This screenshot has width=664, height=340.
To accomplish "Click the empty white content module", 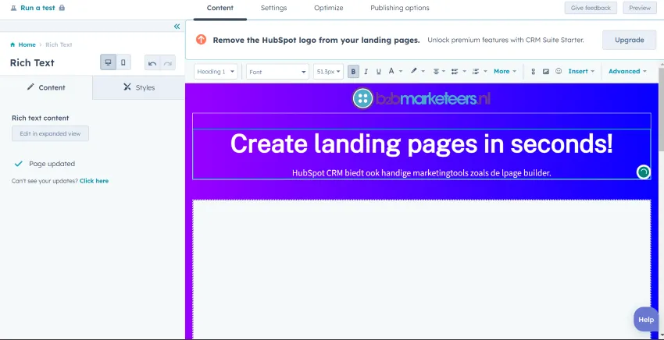I will (421, 269).
